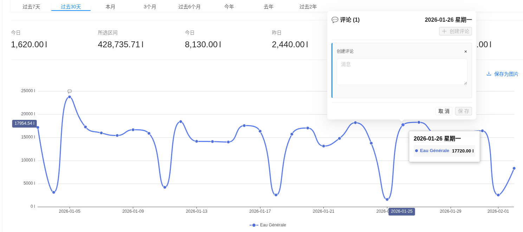Click the last data point on the chart line
Image resolution: width=523 pixels, height=232 pixels.
[x=514, y=168]
